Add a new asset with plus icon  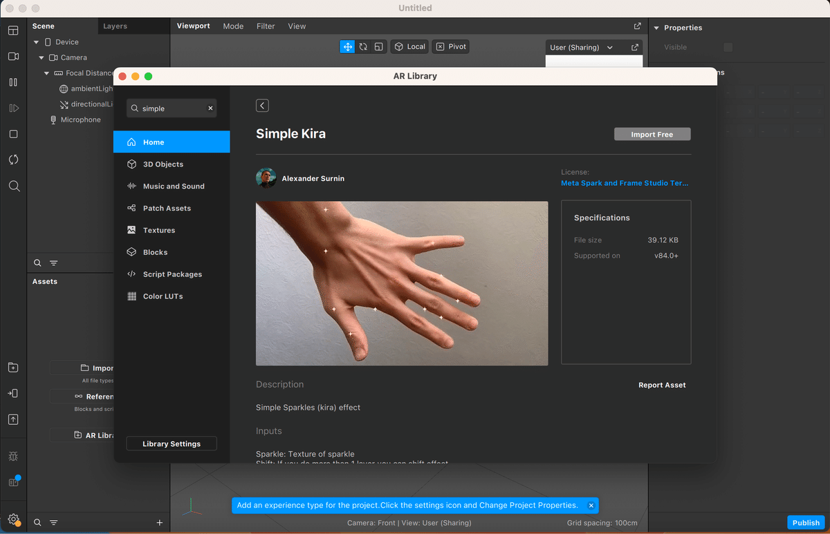[x=160, y=523]
